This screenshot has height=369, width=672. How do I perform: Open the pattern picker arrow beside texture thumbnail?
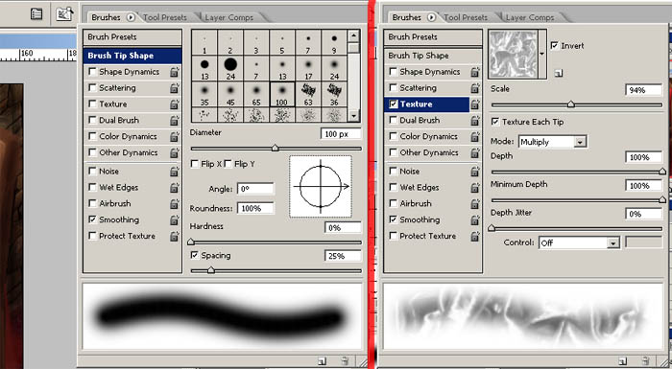click(x=542, y=54)
